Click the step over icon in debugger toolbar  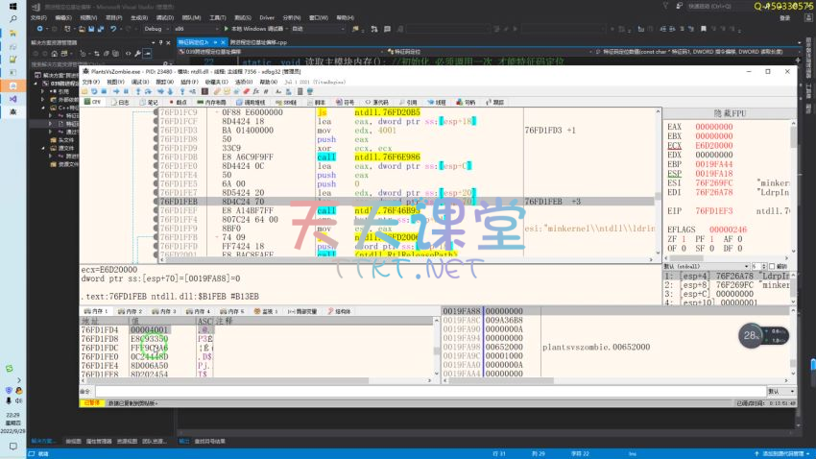(x=149, y=91)
